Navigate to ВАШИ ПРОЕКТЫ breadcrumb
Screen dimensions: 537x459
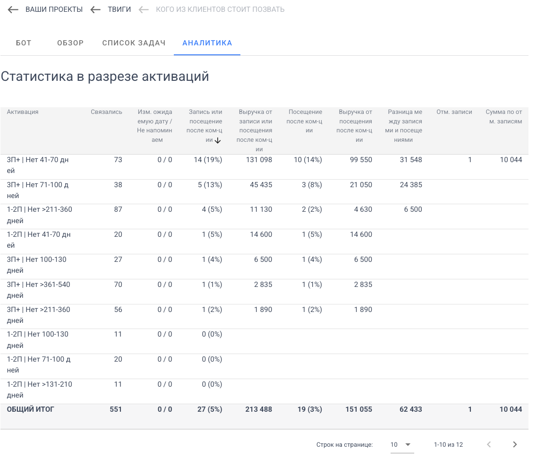pyautogui.click(x=54, y=9)
